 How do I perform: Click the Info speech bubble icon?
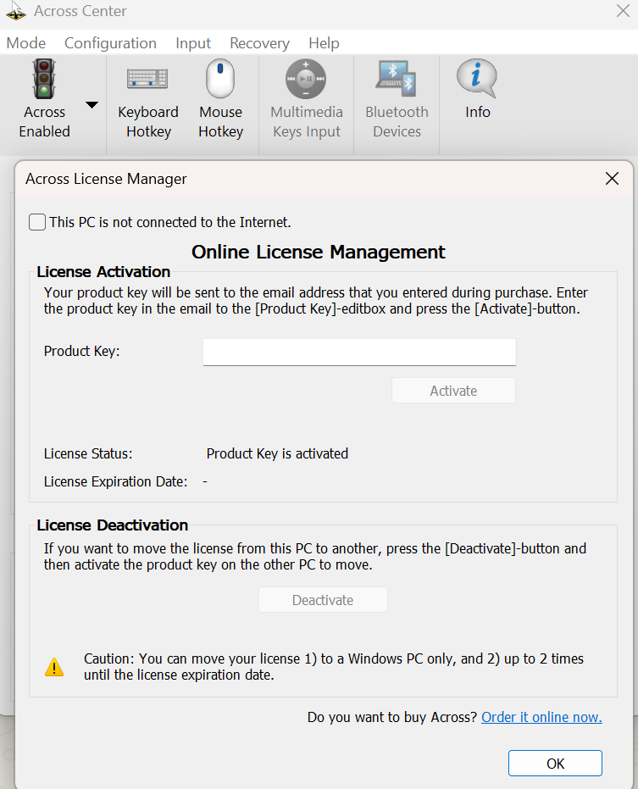[476, 79]
